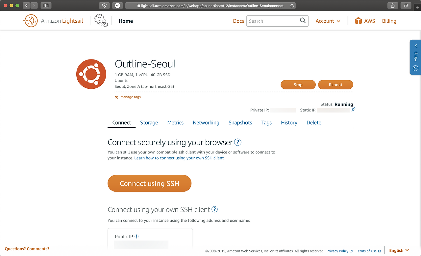421x256 pixels.
Task: Open a new tab with the plus button
Action: (418, 7)
